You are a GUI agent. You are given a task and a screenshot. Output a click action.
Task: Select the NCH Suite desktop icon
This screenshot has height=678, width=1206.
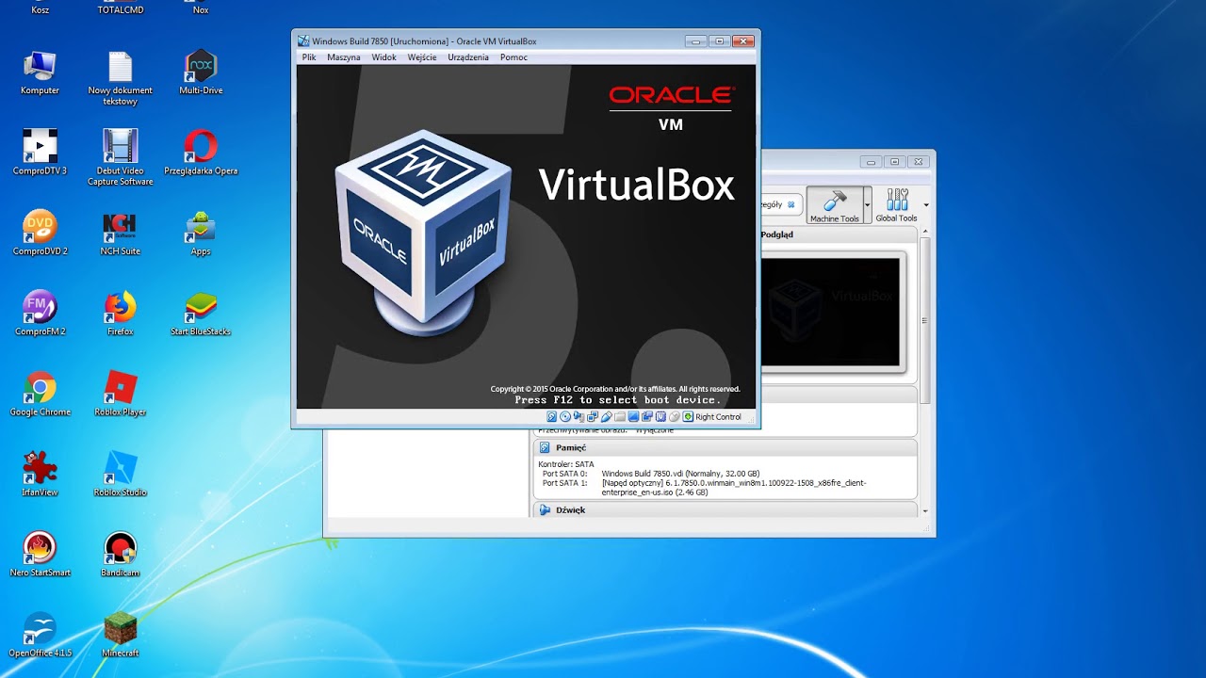pyautogui.click(x=120, y=234)
